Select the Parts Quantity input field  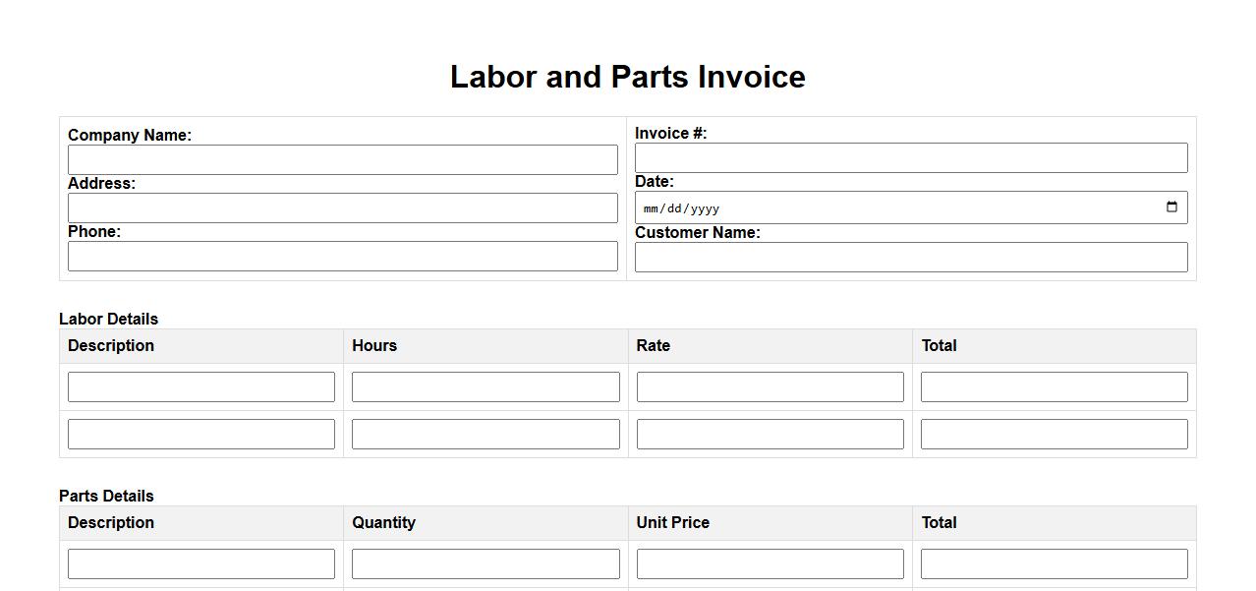[485, 564]
